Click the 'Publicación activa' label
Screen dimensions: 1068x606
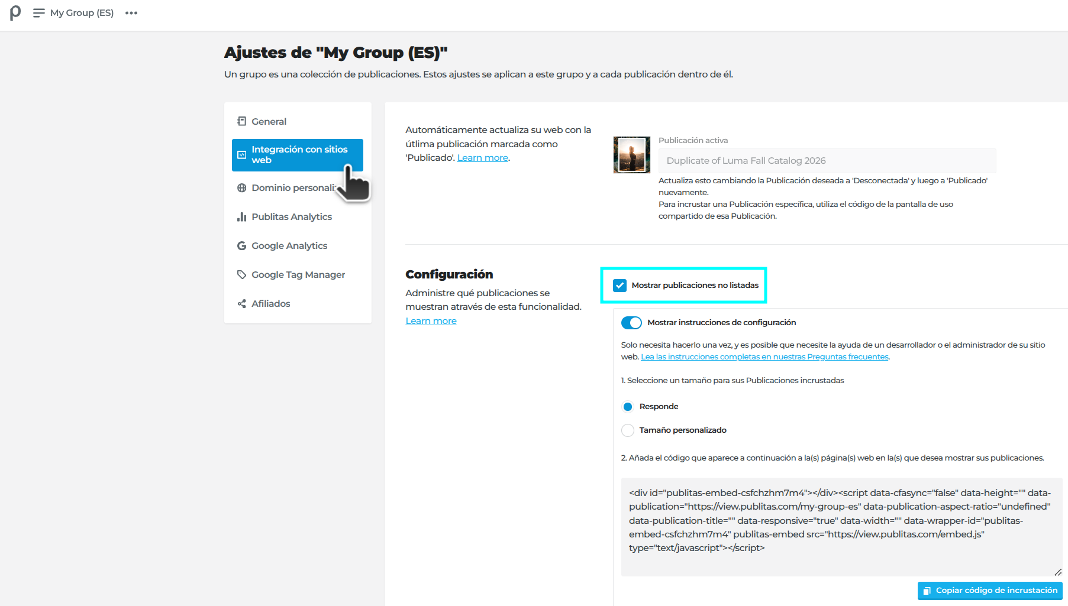693,141
